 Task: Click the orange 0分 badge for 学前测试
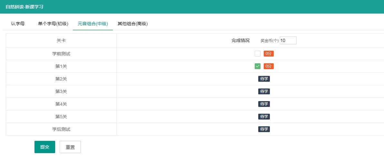(269, 54)
